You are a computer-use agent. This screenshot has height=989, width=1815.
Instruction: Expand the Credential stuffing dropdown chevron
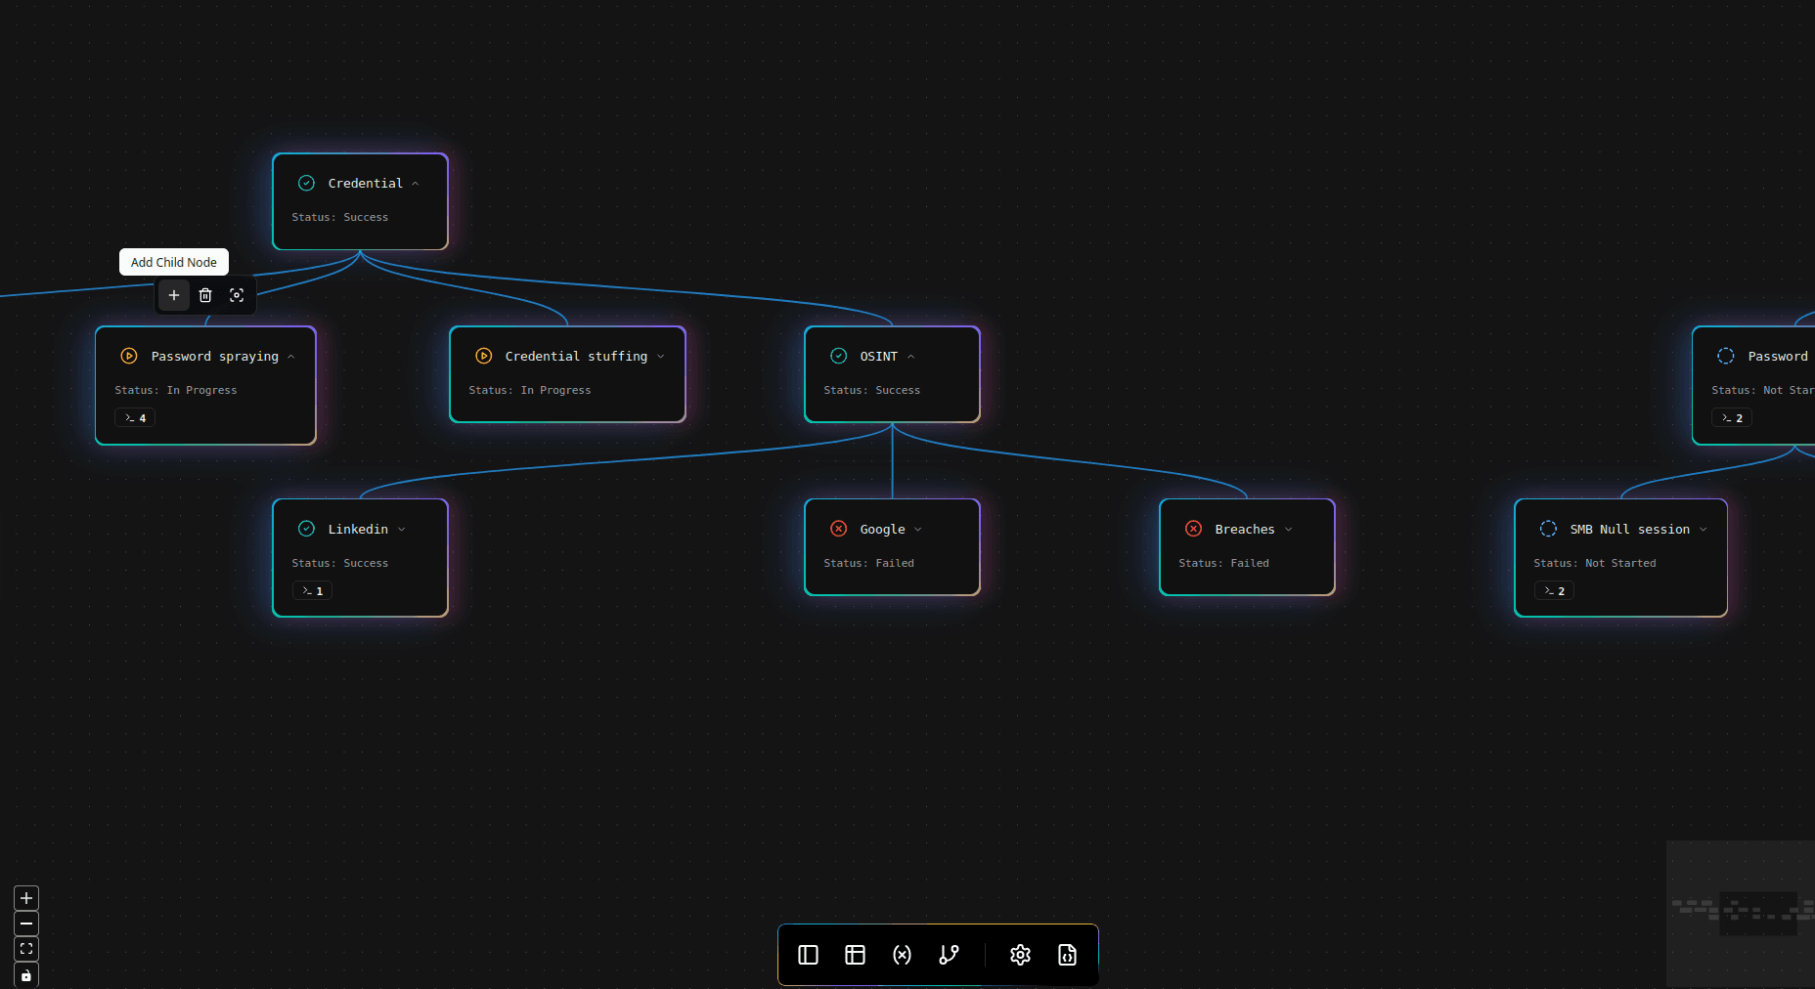point(661,356)
